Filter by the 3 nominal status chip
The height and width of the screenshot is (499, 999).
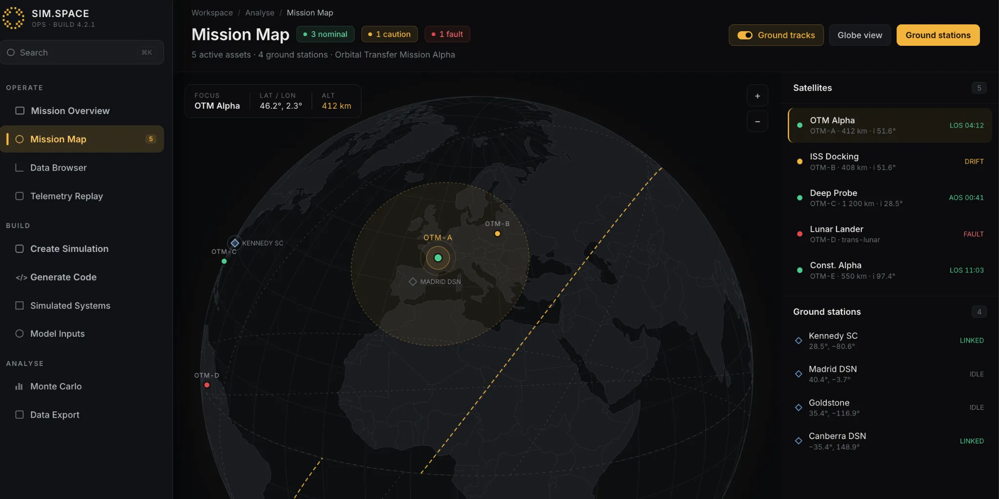point(325,34)
